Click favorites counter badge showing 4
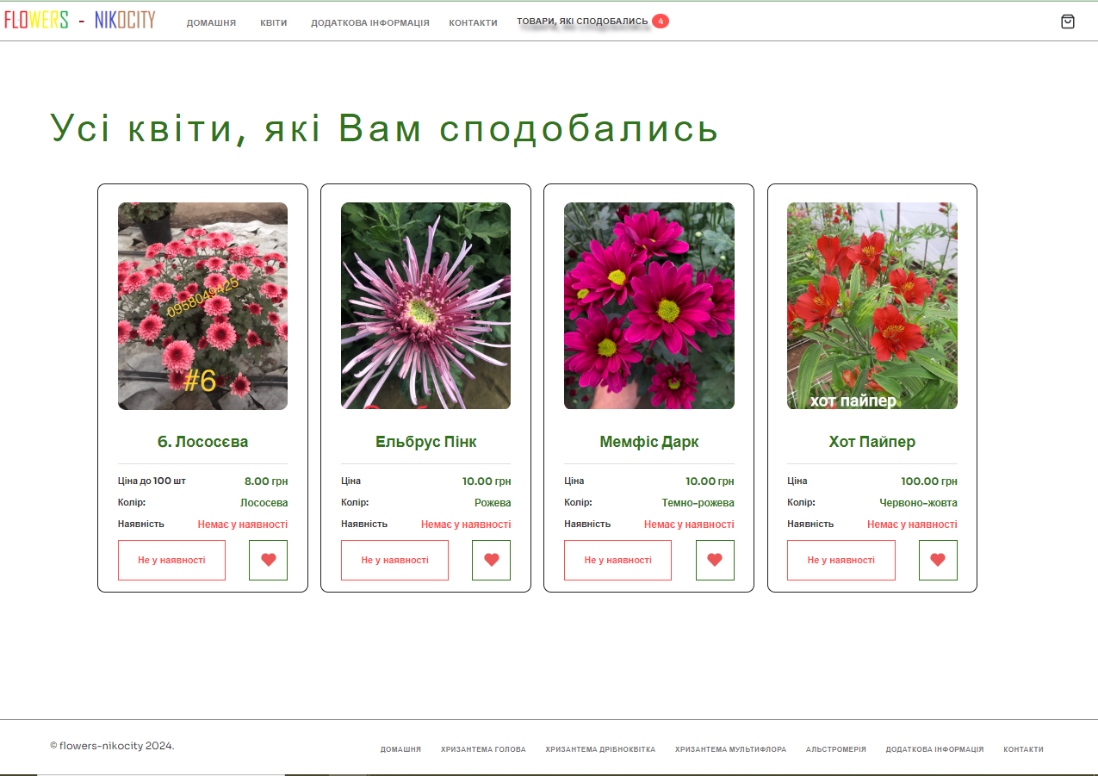Viewport: 1098px width, 776px height. [661, 22]
